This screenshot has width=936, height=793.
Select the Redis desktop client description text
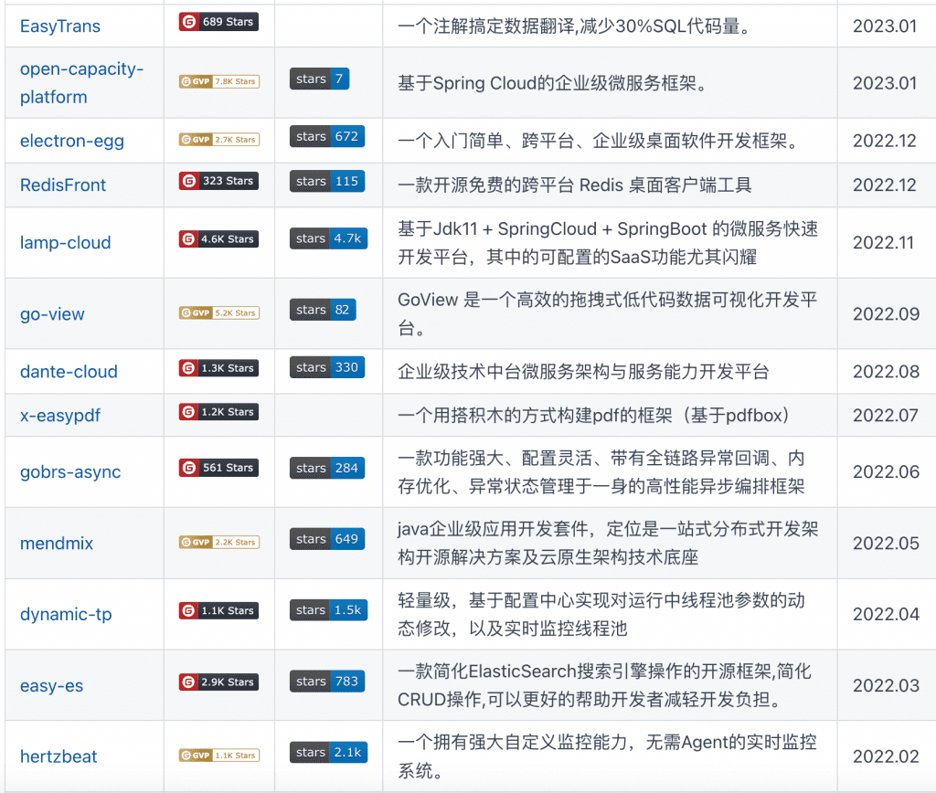click(x=575, y=185)
